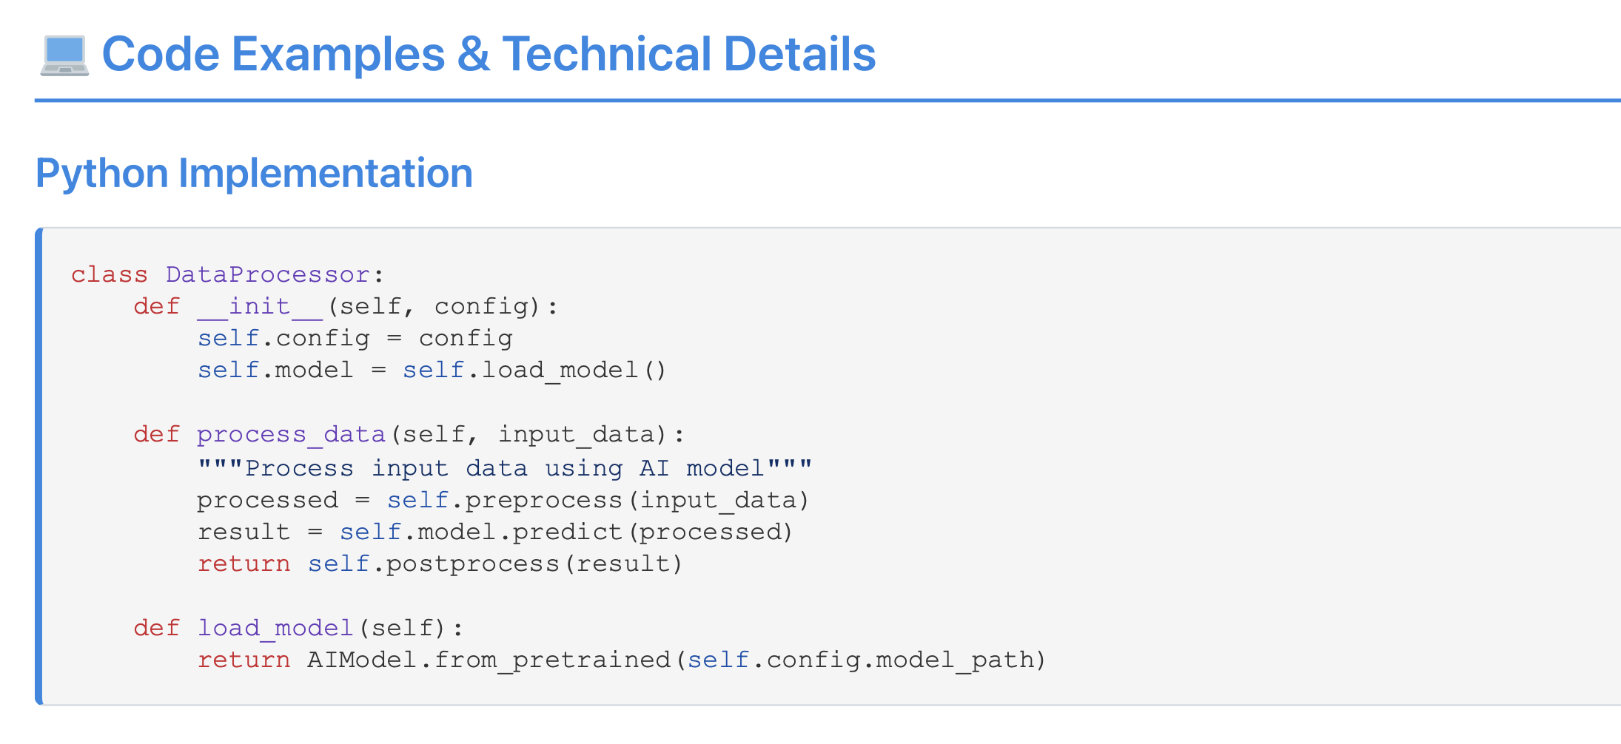Click the self.load_model() call
Image resolution: width=1621 pixels, height=744 pixels.
pyautogui.click(x=534, y=371)
